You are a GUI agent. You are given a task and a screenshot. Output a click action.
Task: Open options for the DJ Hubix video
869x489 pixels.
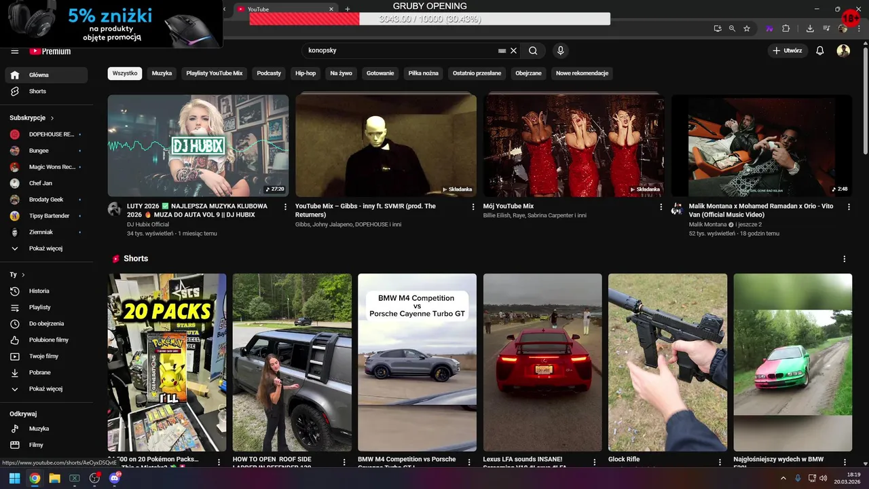coord(285,207)
